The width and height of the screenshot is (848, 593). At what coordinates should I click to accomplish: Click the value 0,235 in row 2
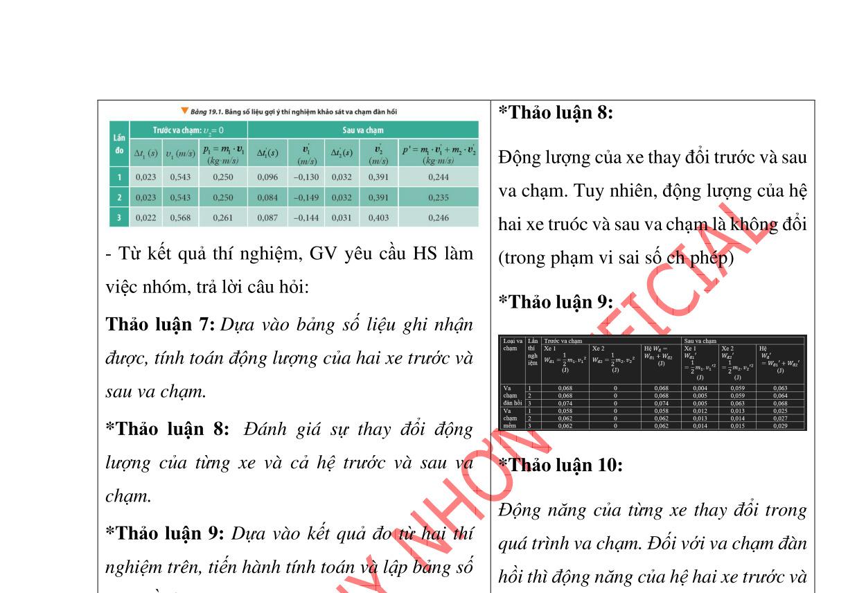click(439, 197)
